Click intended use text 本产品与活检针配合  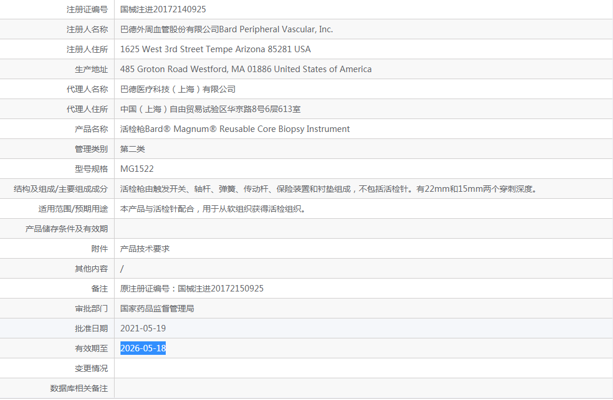pyautogui.click(x=214, y=209)
